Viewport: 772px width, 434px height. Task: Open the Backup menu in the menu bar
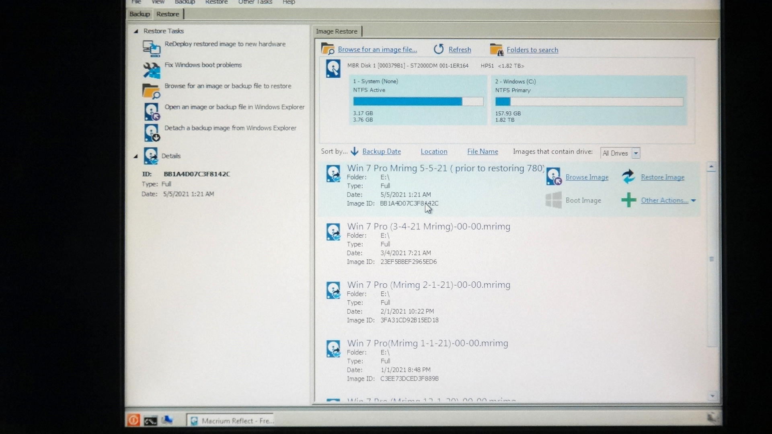click(185, 2)
